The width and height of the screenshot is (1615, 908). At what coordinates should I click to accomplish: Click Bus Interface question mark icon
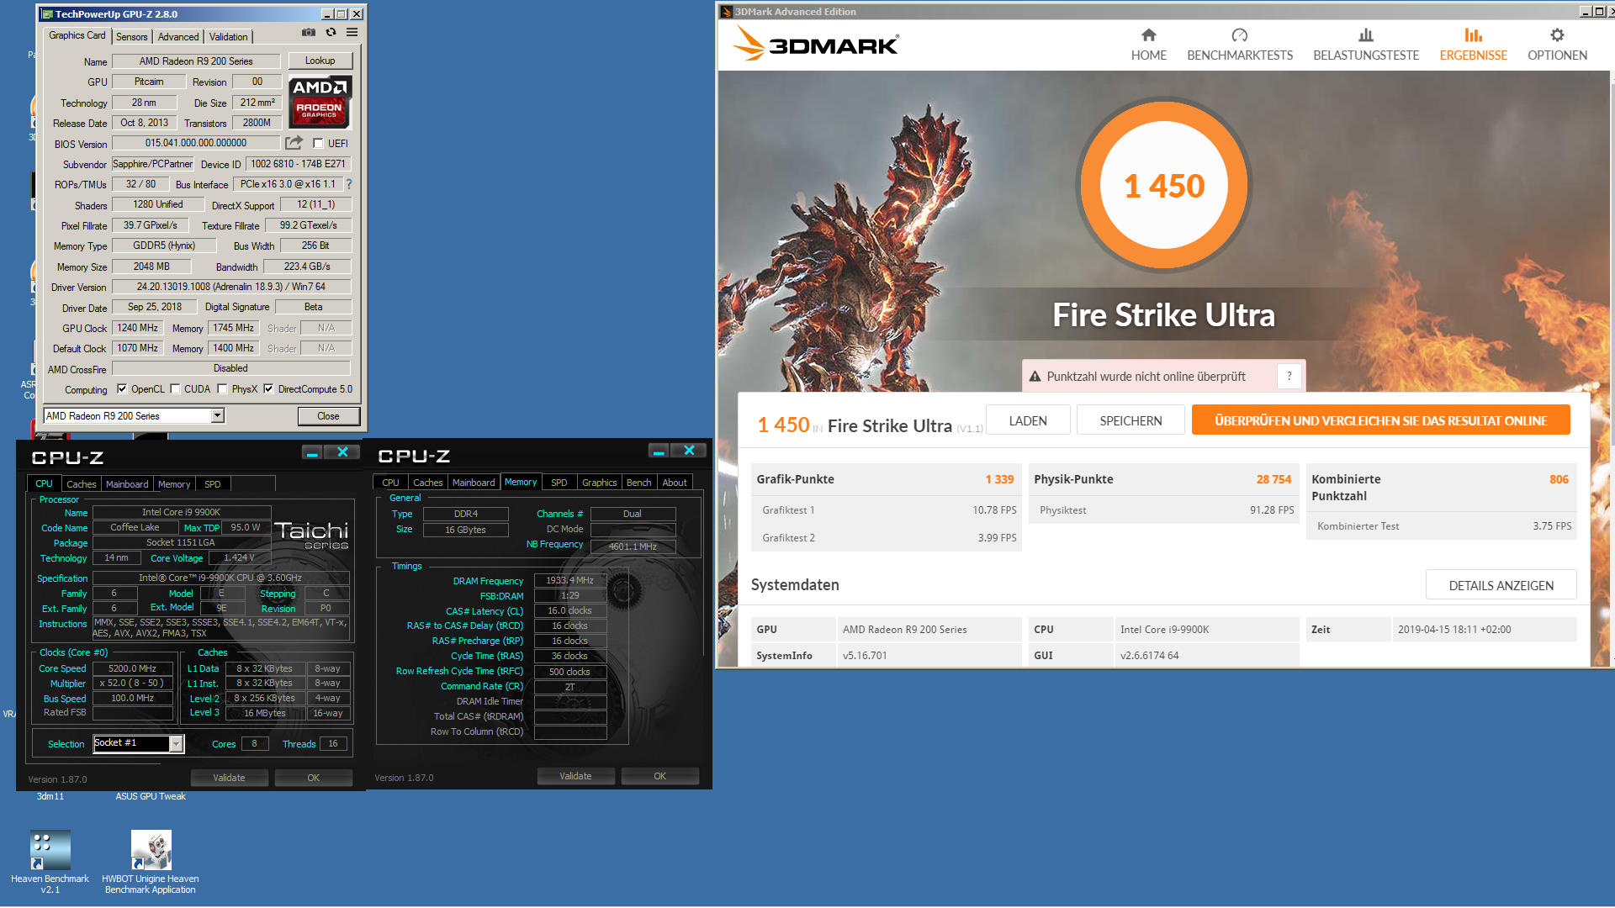348,184
